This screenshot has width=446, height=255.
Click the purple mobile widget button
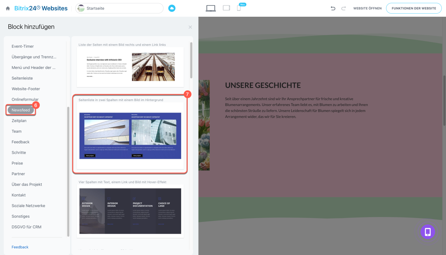428,232
